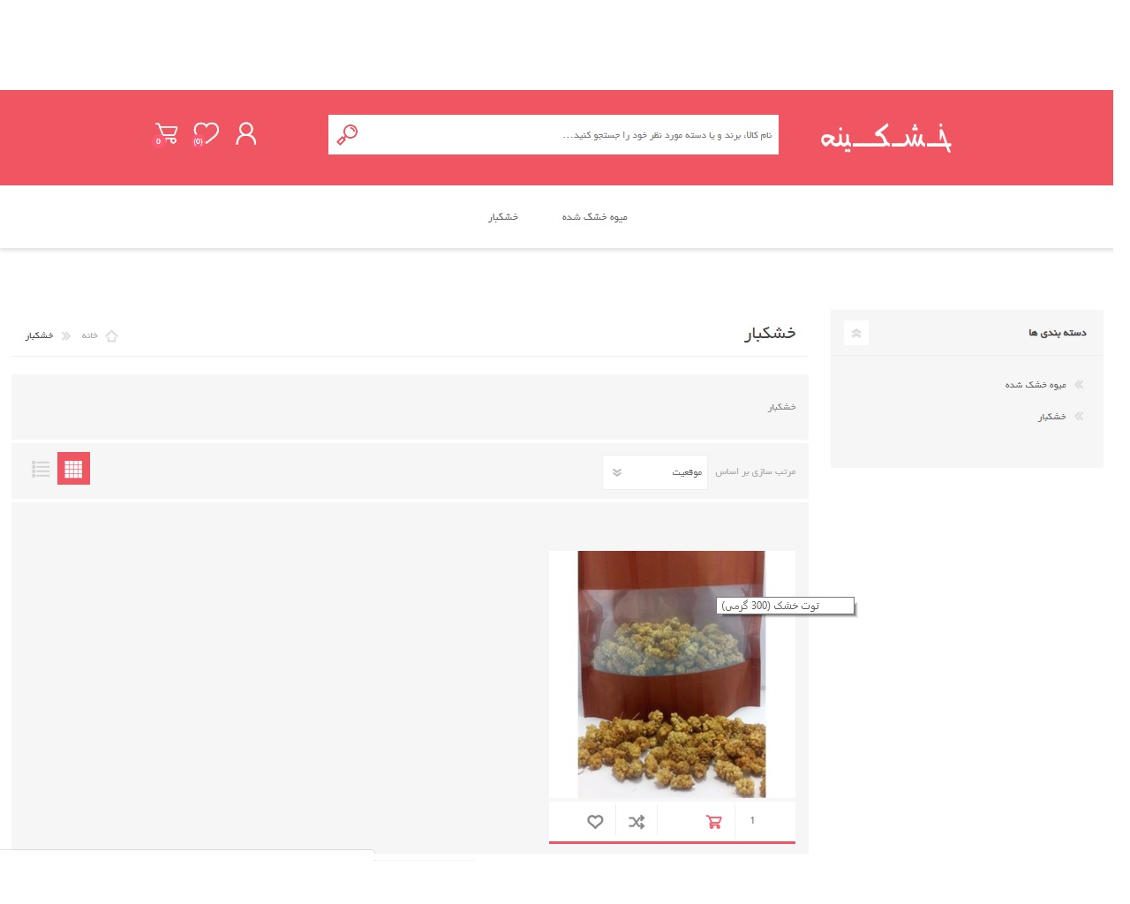
Task: Open میوه خشک شده top menu item
Action: 595,217
